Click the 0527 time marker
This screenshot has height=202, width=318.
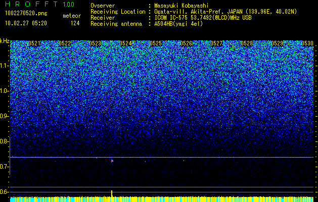[x=216, y=43]
